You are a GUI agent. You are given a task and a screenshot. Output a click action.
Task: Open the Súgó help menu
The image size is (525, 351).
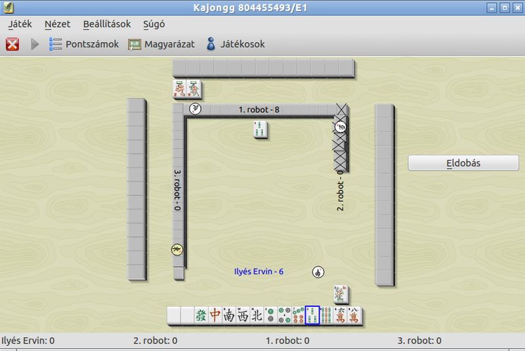pos(154,24)
